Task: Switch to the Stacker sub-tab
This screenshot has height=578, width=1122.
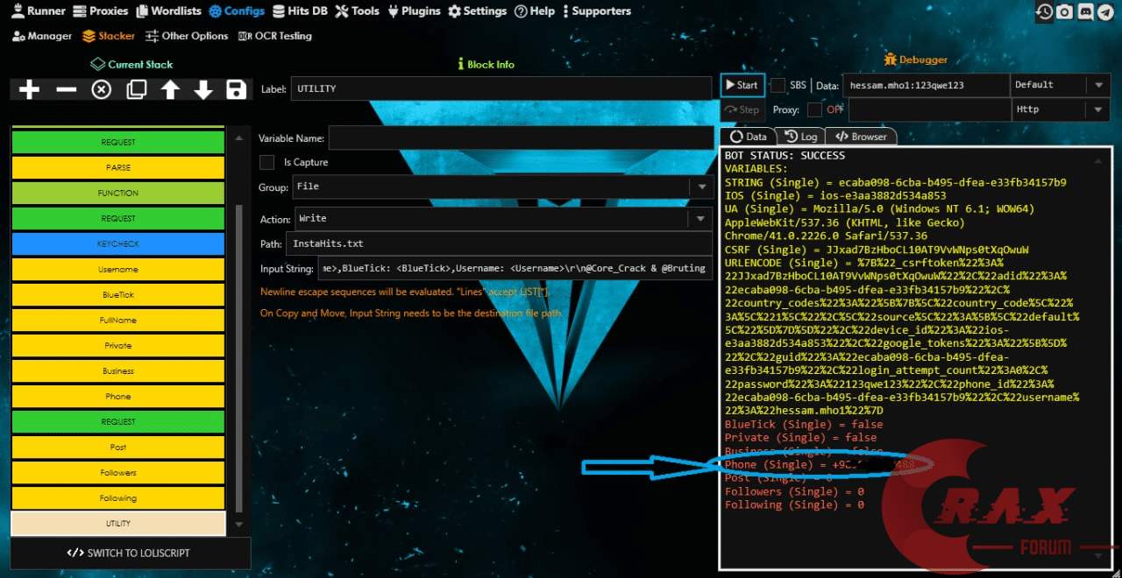Action: 109,36
